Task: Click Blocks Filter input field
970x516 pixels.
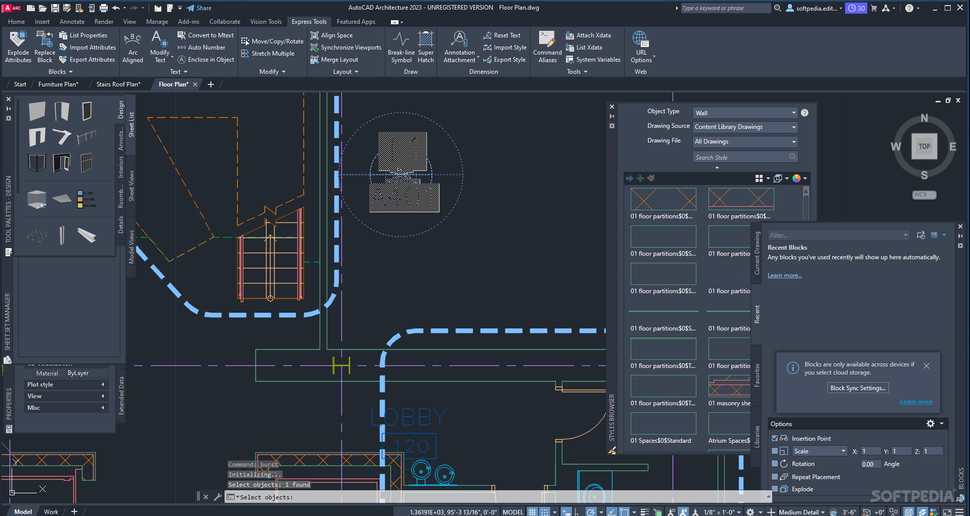Action: click(838, 236)
